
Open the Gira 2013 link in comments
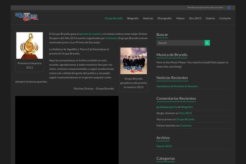click(x=185, y=113)
